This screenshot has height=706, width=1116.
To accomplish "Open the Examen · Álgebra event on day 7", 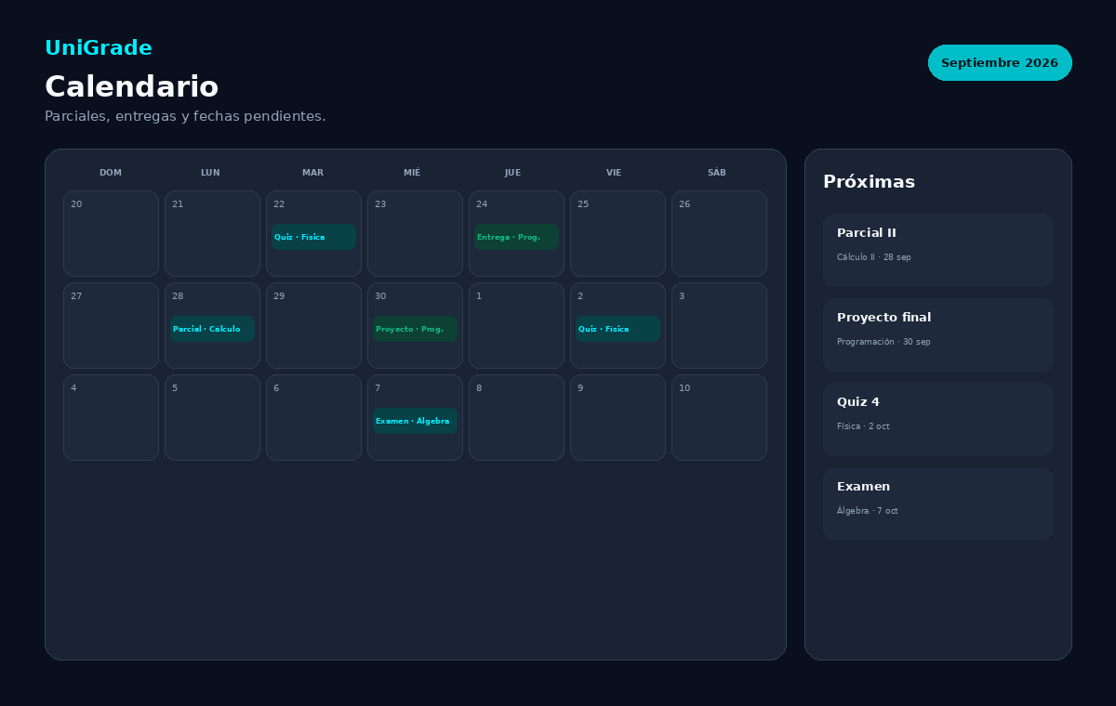I will (x=415, y=421).
